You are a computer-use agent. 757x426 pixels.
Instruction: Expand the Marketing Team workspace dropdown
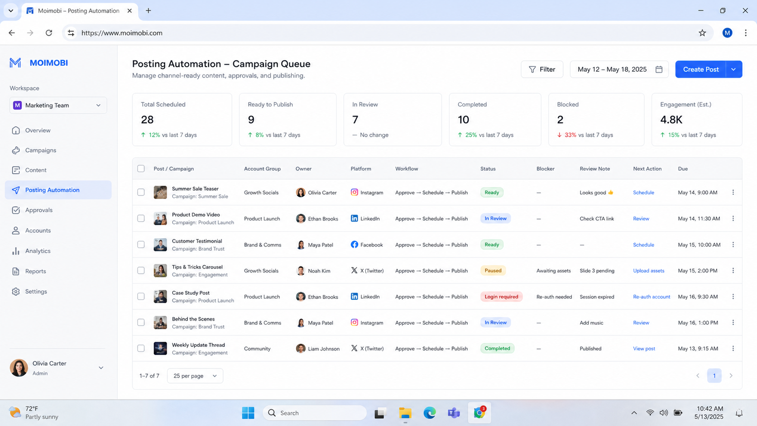(x=58, y=105)
